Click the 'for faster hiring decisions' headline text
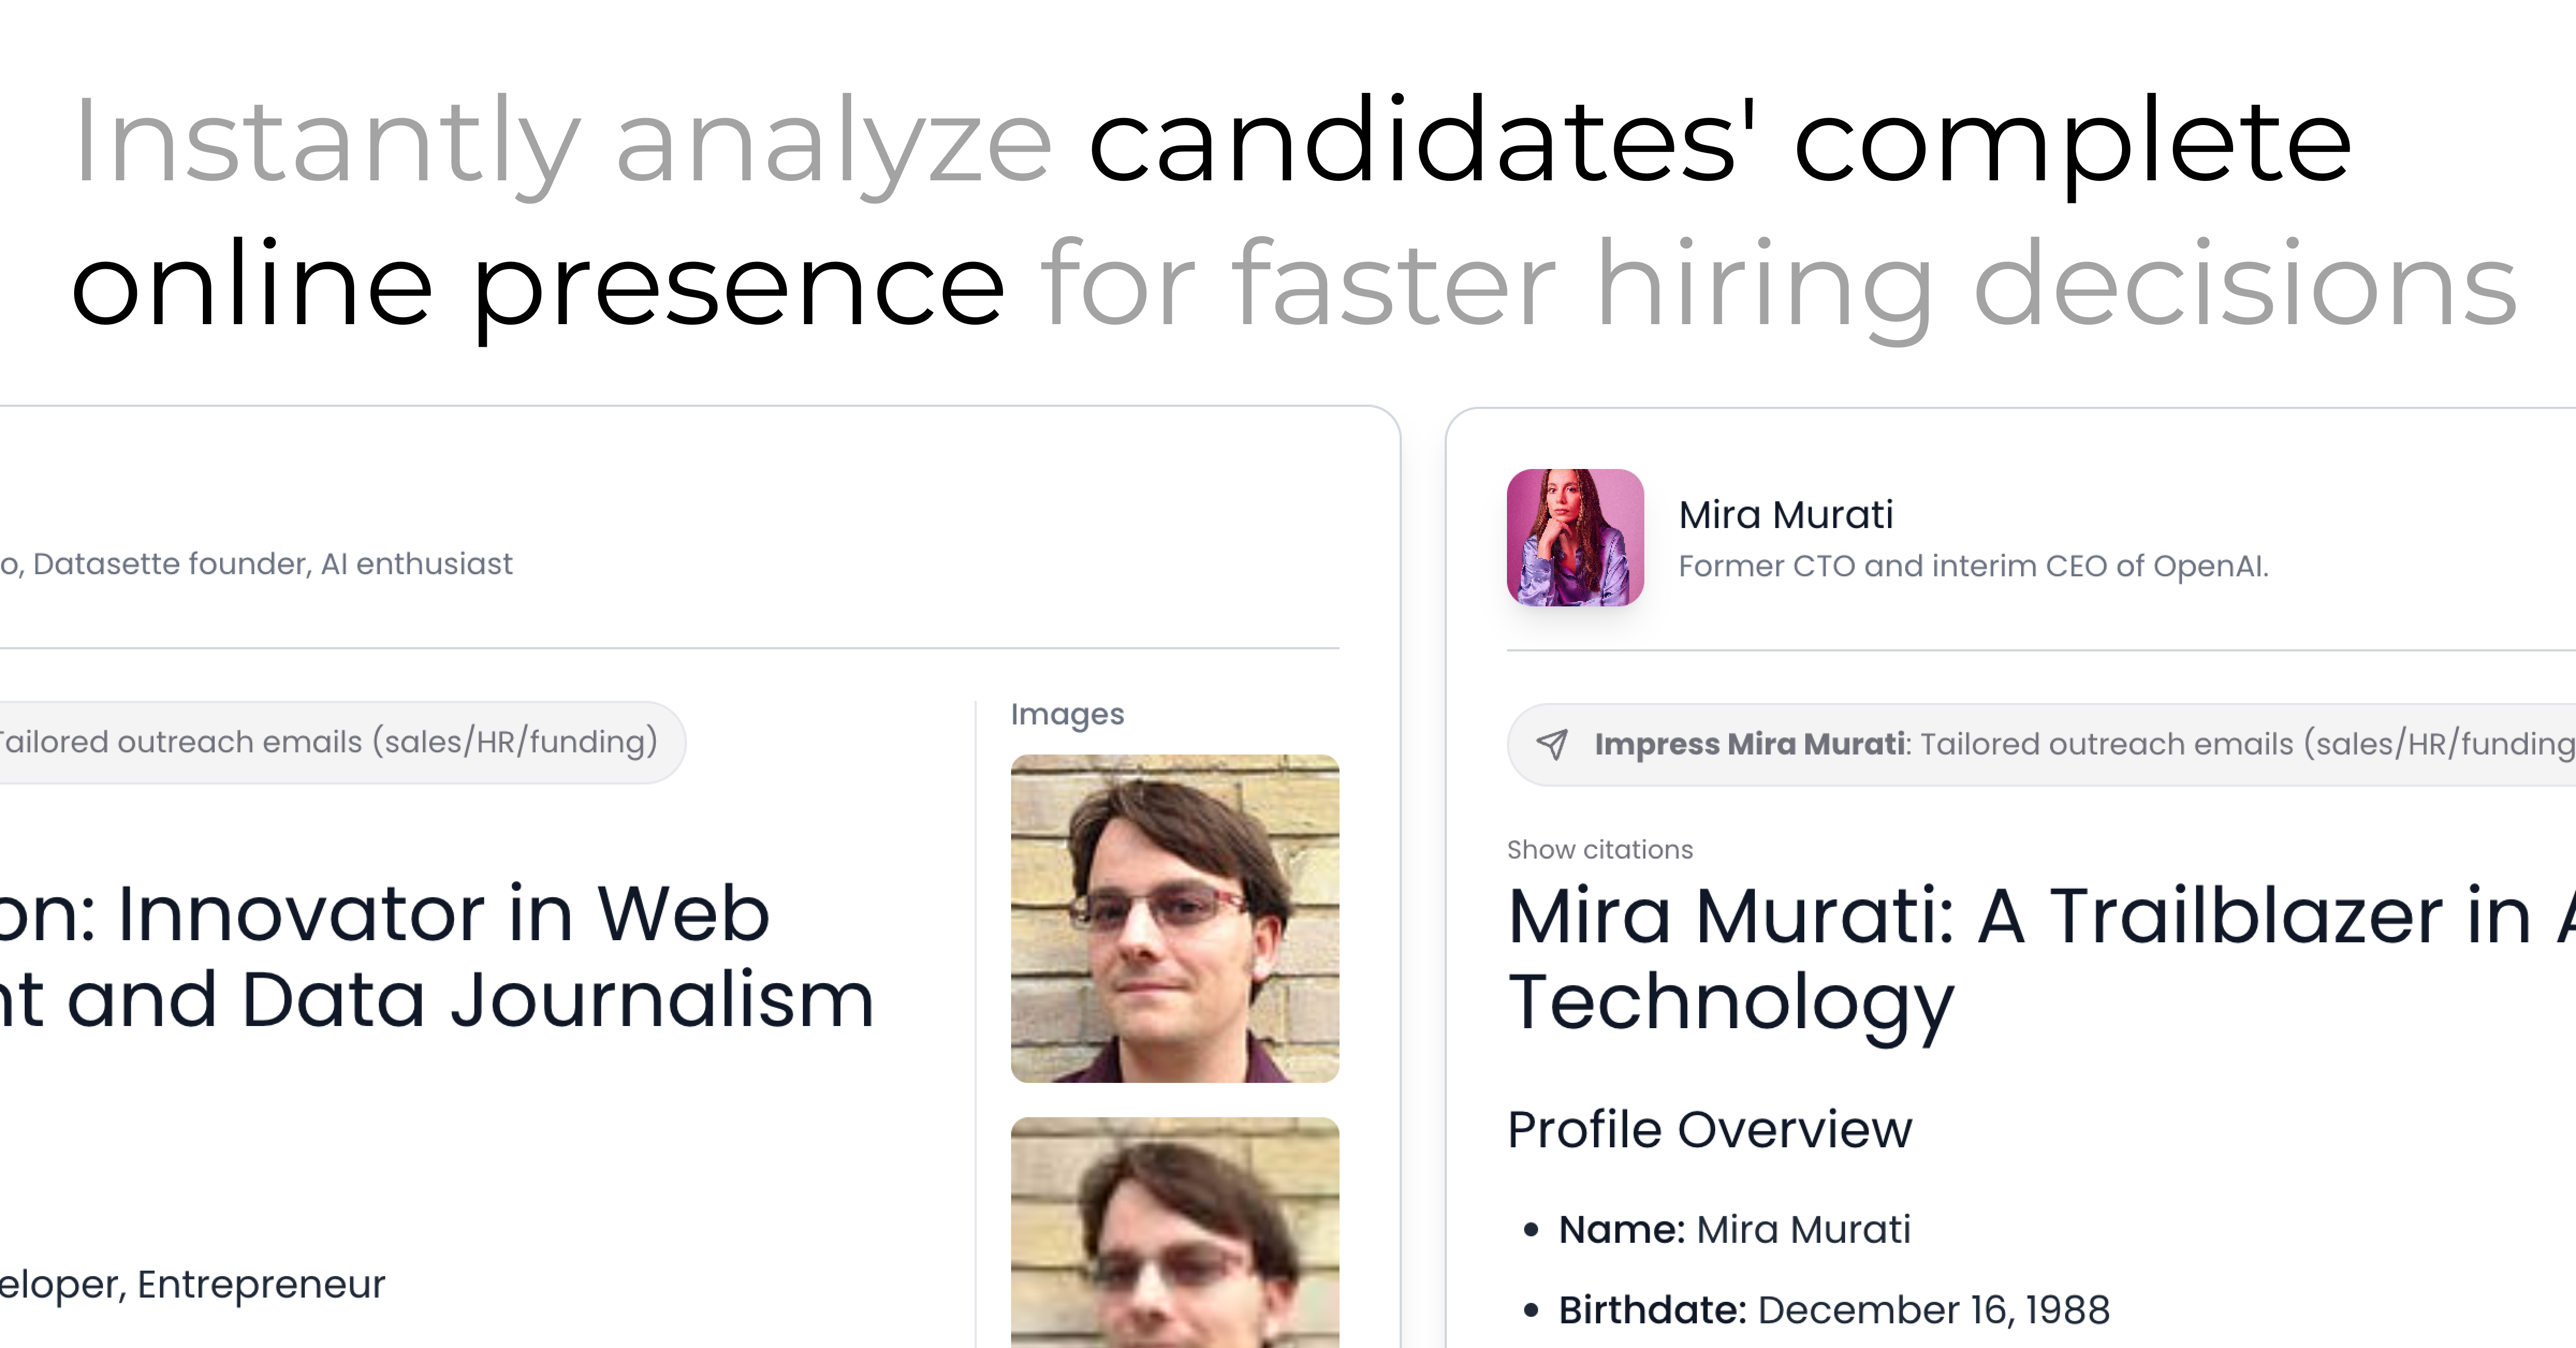Image resolution: width=2576 pixels, height=1348 pixels. pyautogui.click(x=1778, y=284)
